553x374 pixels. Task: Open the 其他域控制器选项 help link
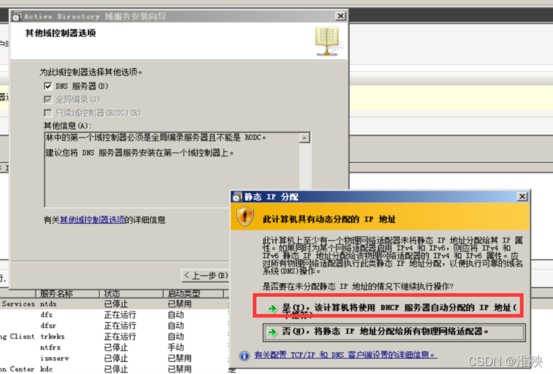[92, 220]
